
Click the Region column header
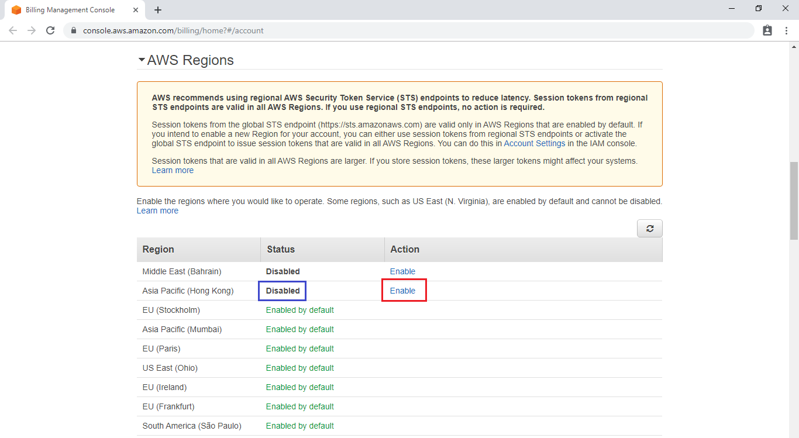158,249
